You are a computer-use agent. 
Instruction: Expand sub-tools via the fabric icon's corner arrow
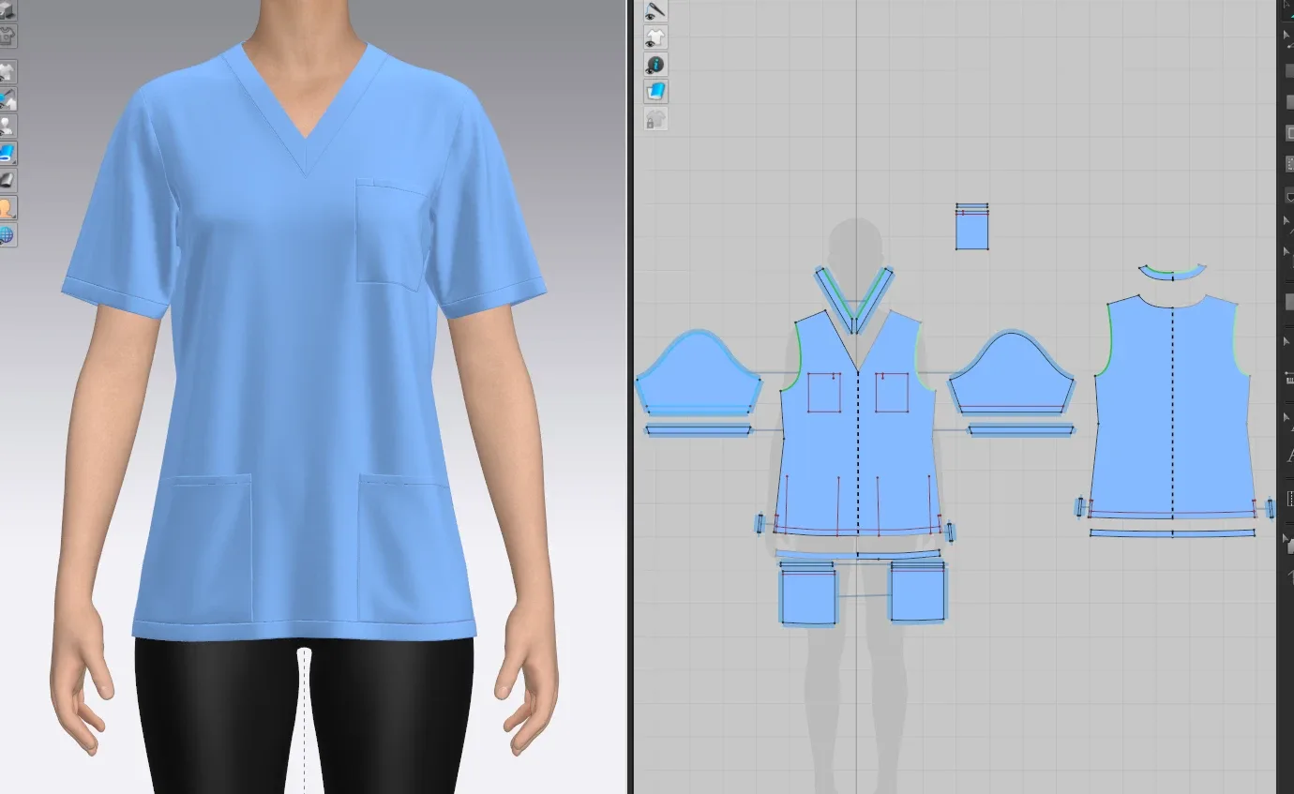coord(16,161)
